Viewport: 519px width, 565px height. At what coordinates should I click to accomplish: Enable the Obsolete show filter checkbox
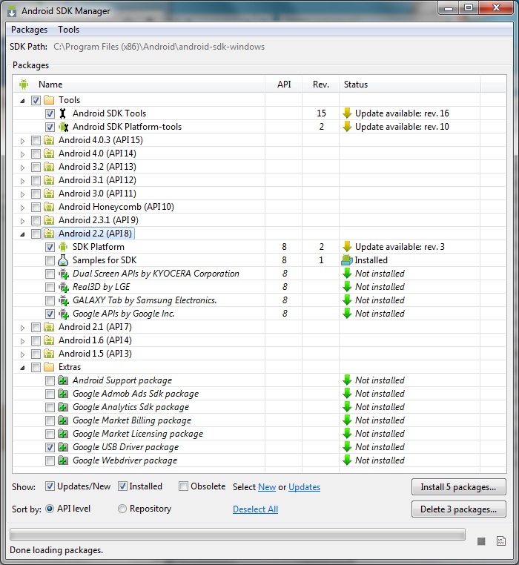point(183,486)
